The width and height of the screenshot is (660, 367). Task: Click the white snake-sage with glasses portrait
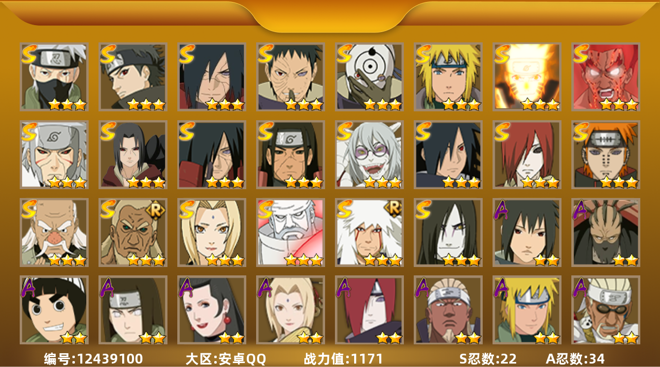(x=369, y=155)
